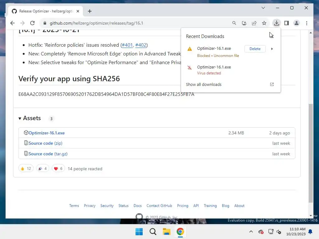Click the Chrome taskbar icon
This screenshot has height=239, width=319.
[x=180, y=232]
